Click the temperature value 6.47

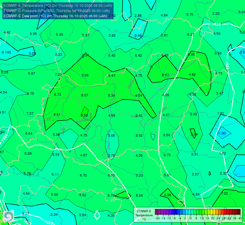[112, 75]
